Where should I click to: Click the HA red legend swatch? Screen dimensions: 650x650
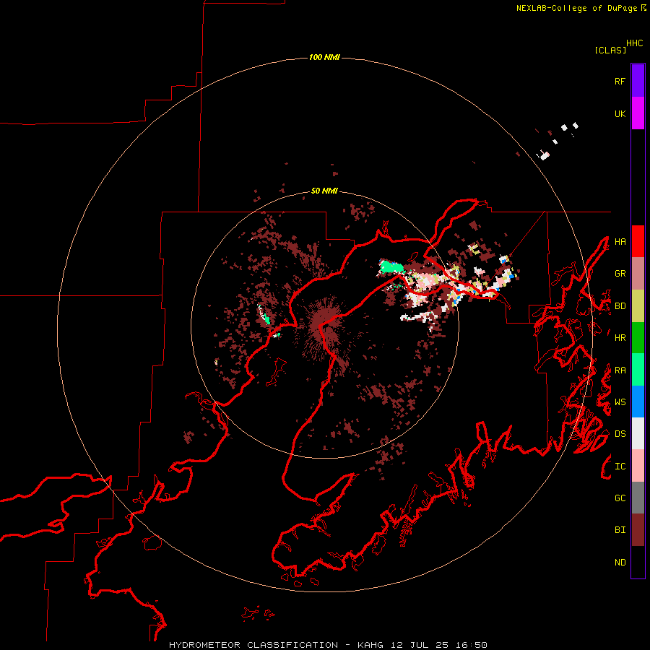coord(638,241)
